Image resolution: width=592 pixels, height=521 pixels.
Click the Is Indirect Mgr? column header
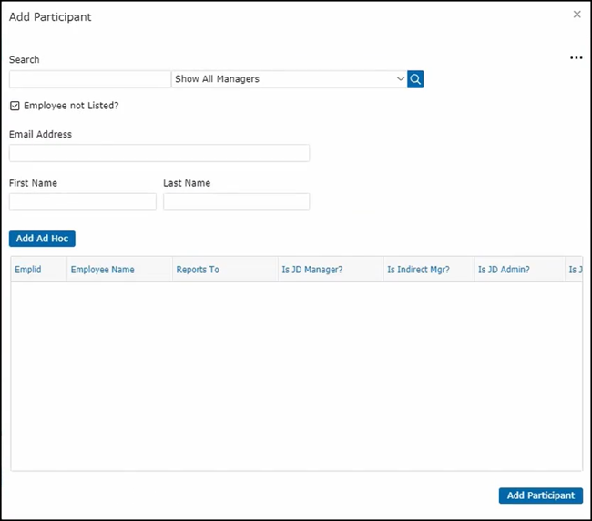(x=418, y=270)
